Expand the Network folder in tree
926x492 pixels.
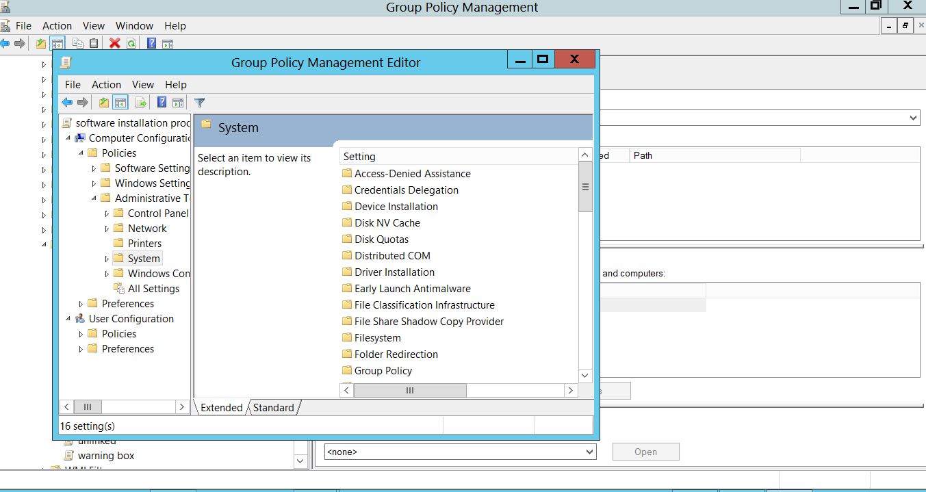(107, 229)
